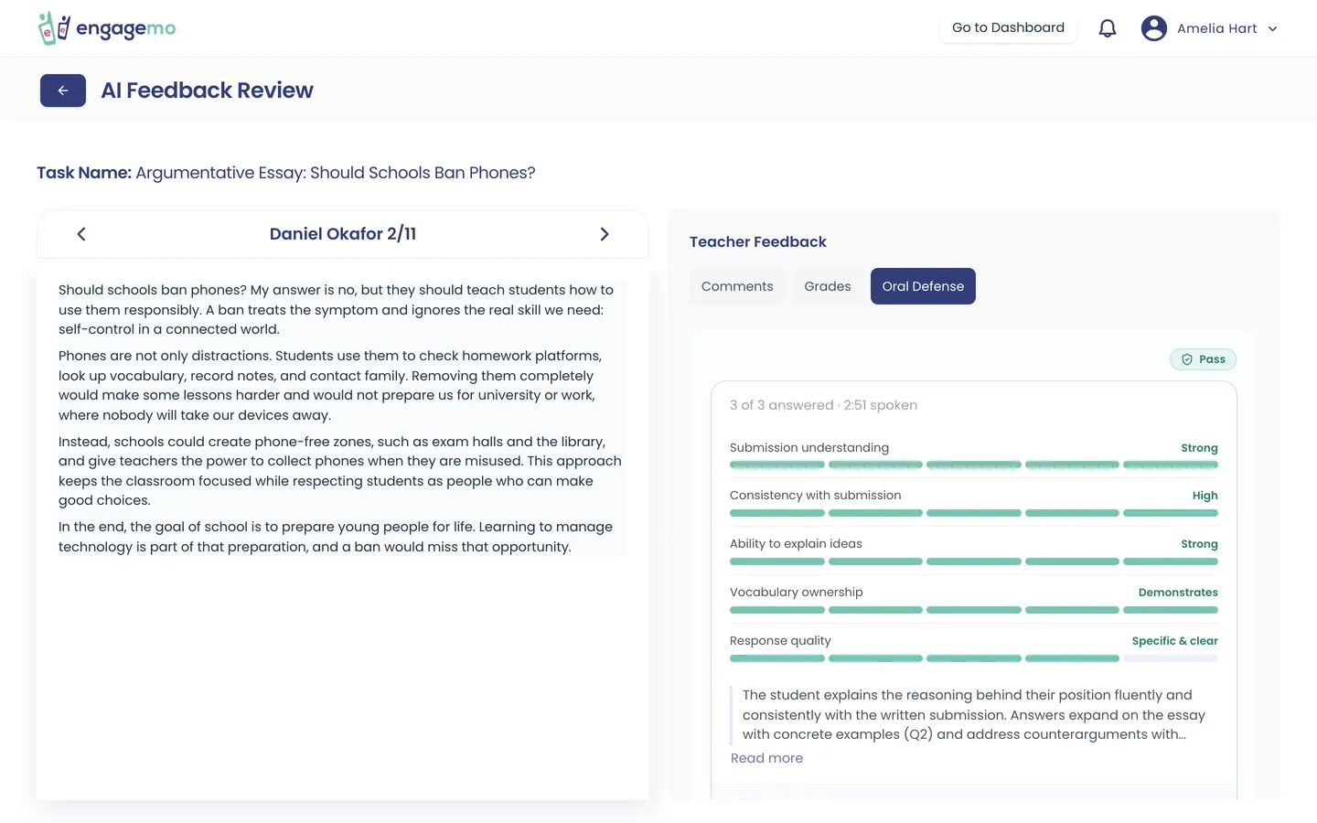The height and width of the screenshot is (823, 1317).
Task: Select the Oral Defense tab
Action: coord(923,286)
